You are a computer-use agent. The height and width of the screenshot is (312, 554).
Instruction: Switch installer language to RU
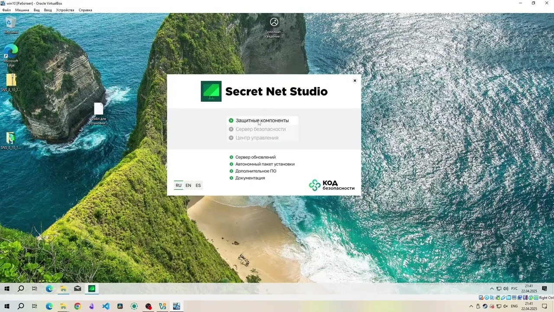tap(178, 185)
